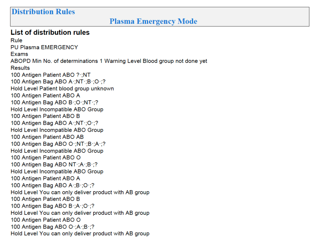
Task: Click the "Antigen Bag ABO A·;B·;O·;?" line
Action: [x=52, y=185]
